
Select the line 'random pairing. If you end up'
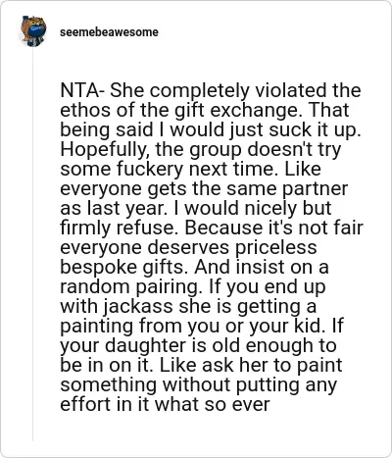click(x=193, y=286)
